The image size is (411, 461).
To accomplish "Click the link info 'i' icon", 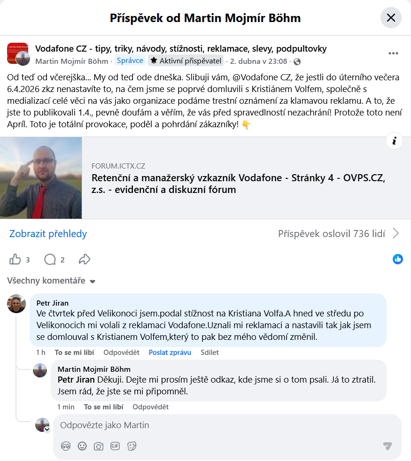I will click(394, 141).
